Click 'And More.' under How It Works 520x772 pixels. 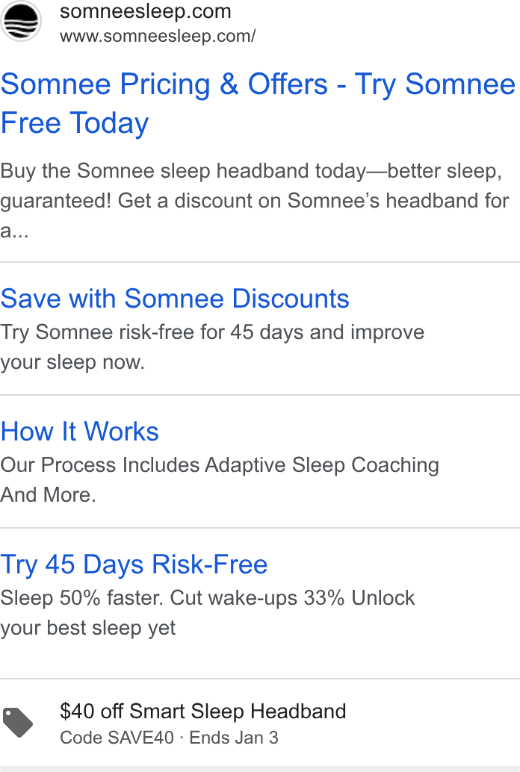tap(48, 495)
